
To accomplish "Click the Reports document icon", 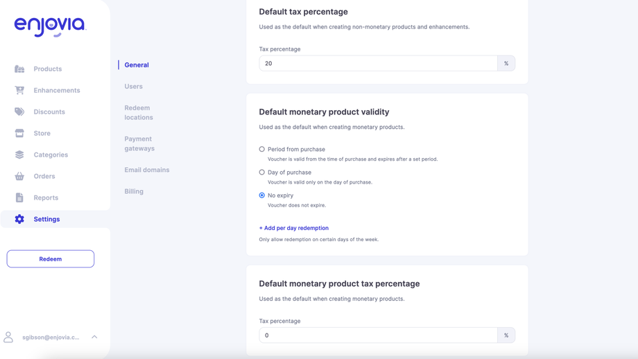I will tap(19, 198).
